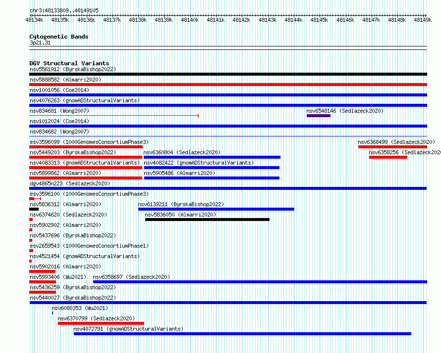Screen dimensions: 441x353
Task: Select the black nsv5836312 variant bar
Action: click(x=34, y=209)
